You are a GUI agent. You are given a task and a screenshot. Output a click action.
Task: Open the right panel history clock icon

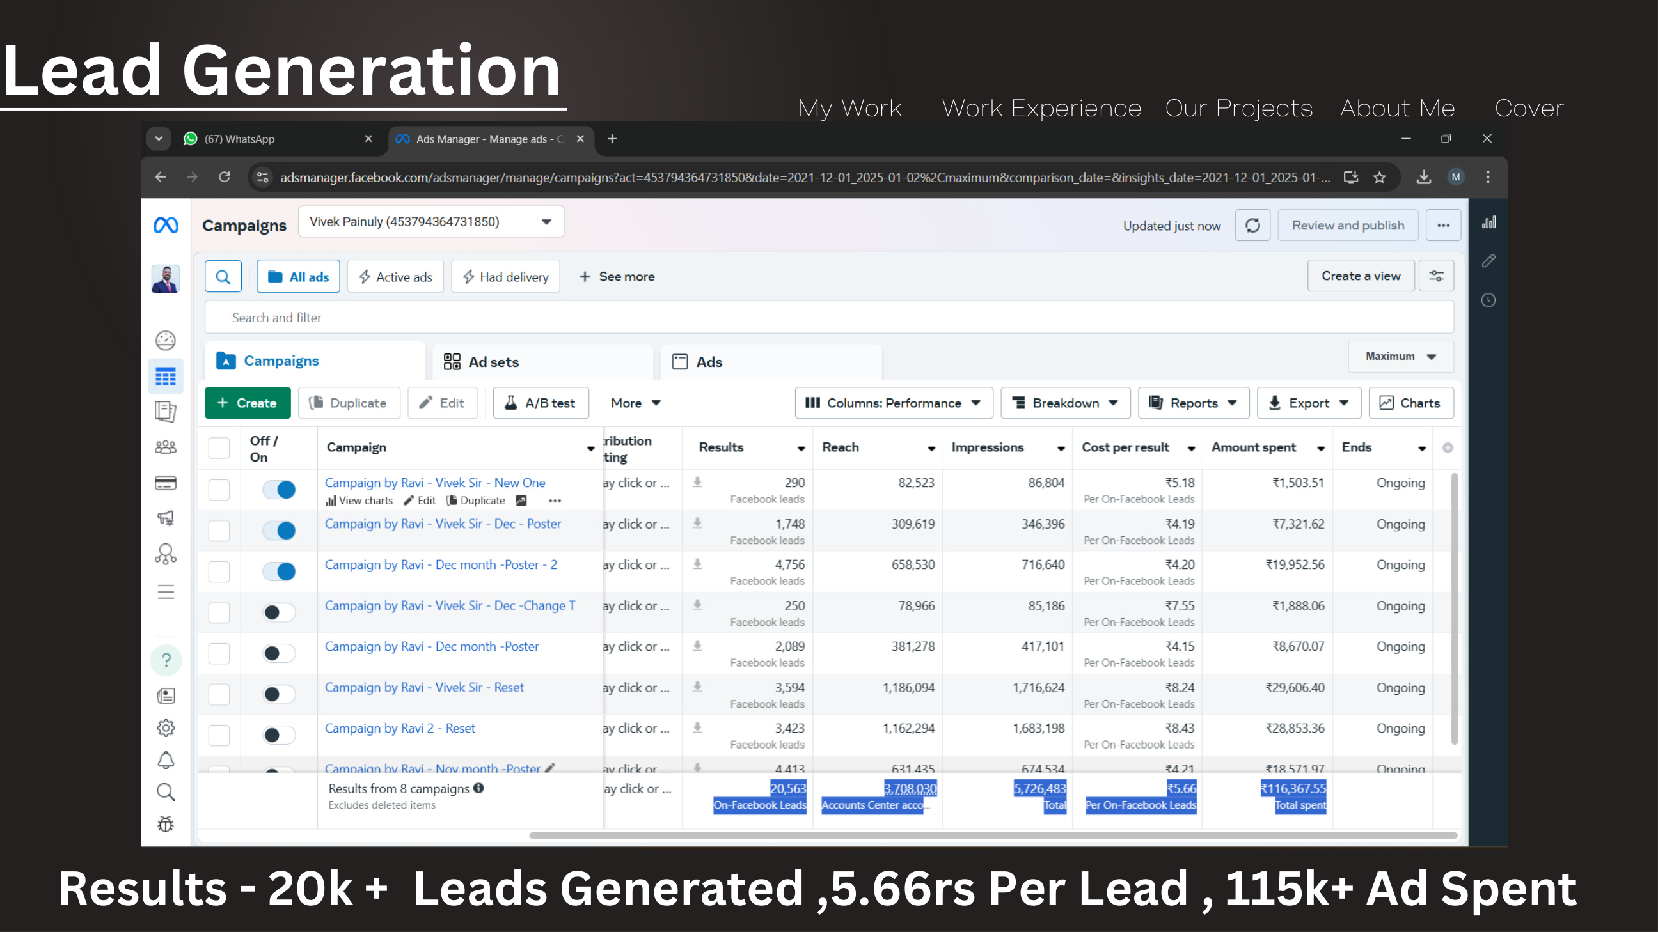[x=1488, y=300]
